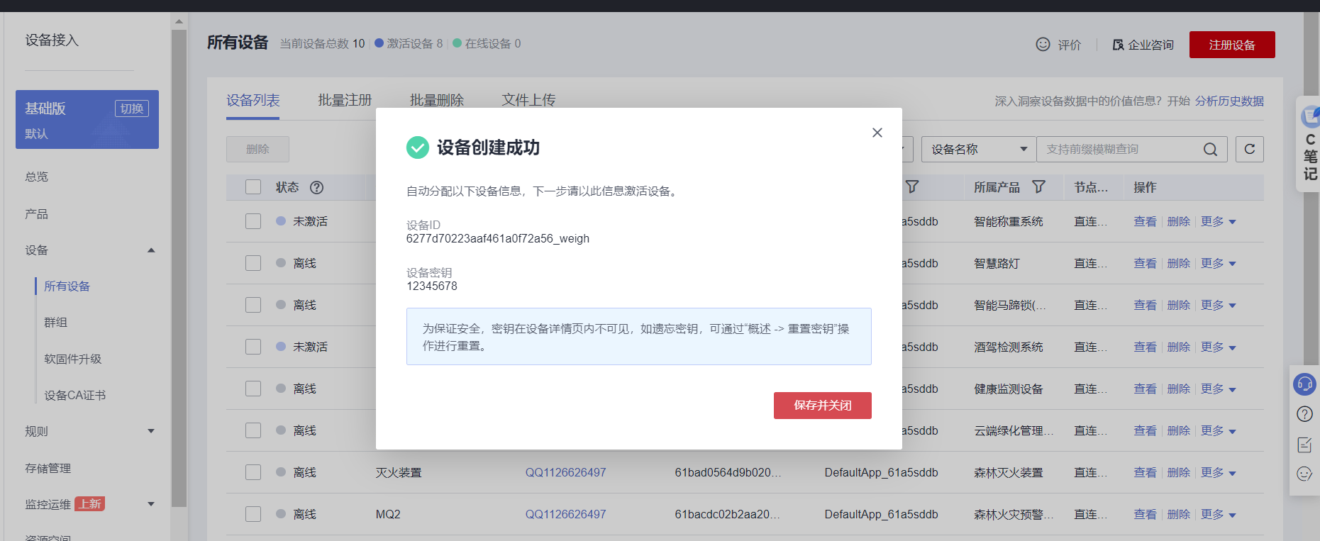The image size is (1320, 541).
Task: Expand the 监控运维 sidebar section
Action: point(151,504)
